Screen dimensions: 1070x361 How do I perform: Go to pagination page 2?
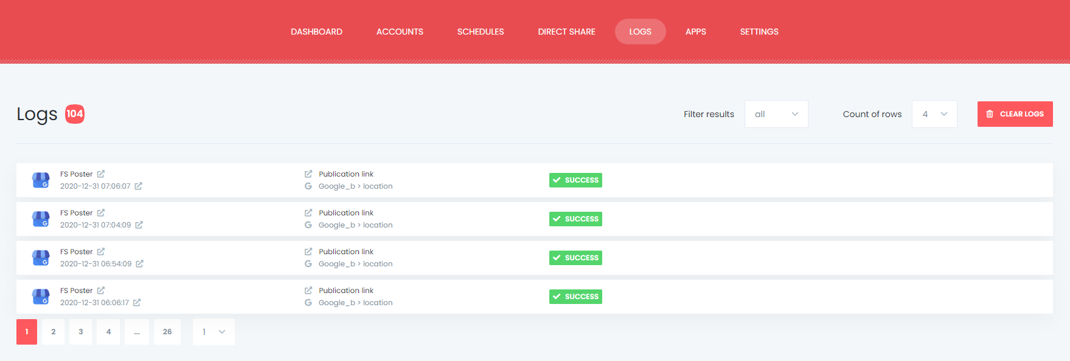coord(54,332)
